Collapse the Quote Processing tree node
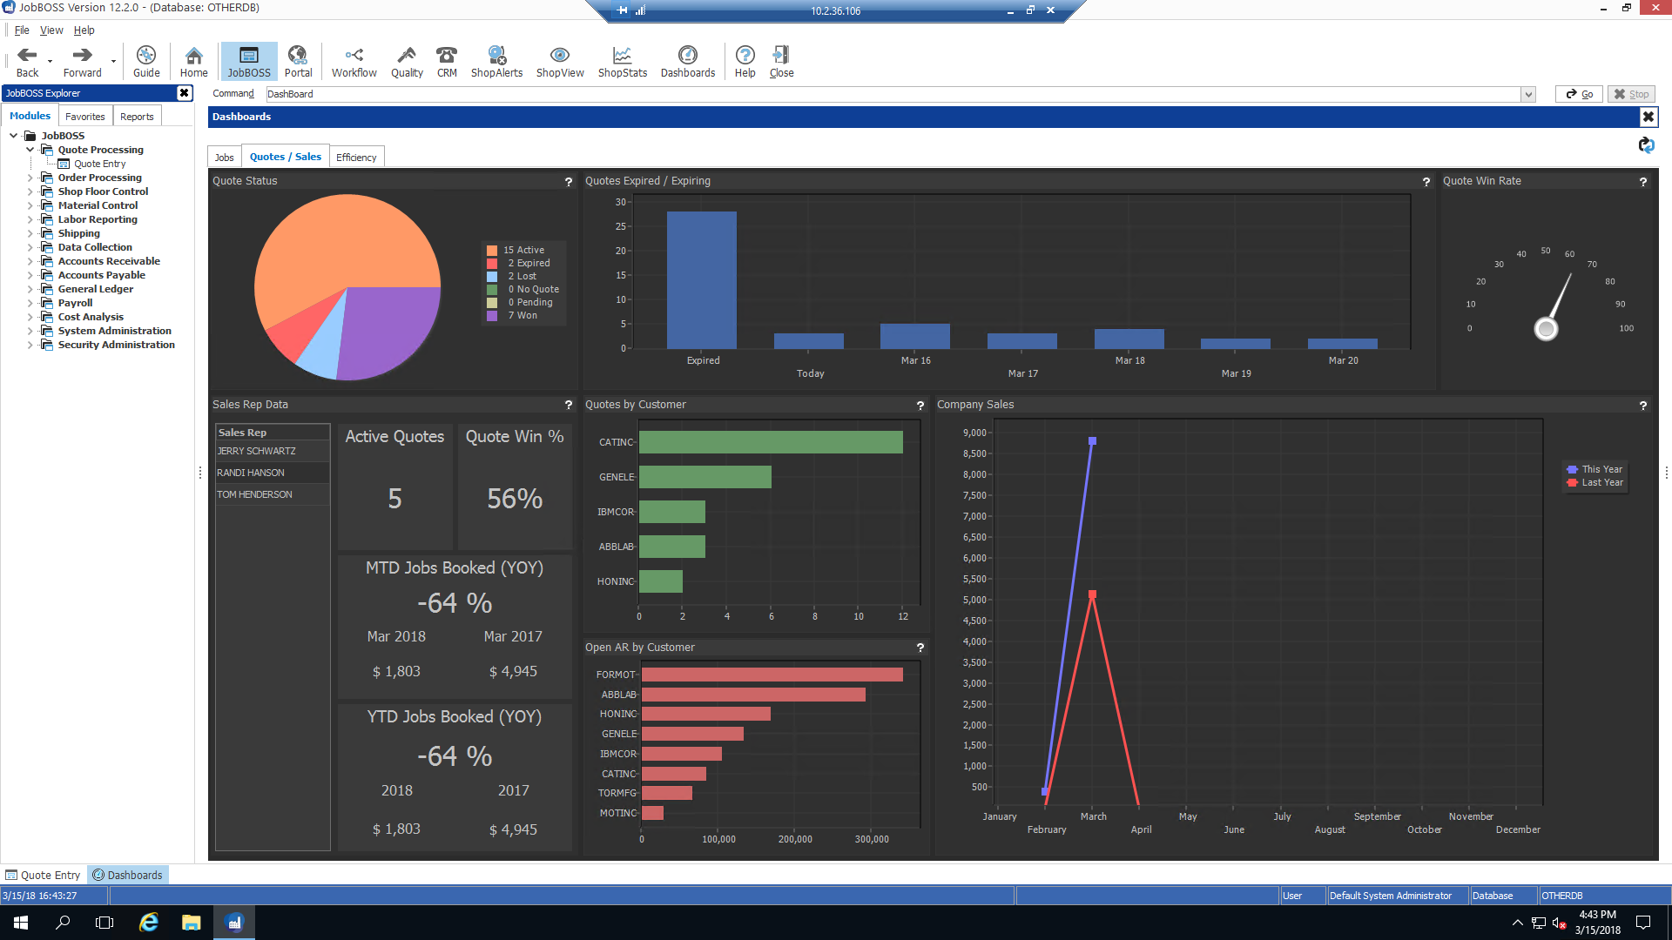 pyautogui.click(x=30, y=150)
